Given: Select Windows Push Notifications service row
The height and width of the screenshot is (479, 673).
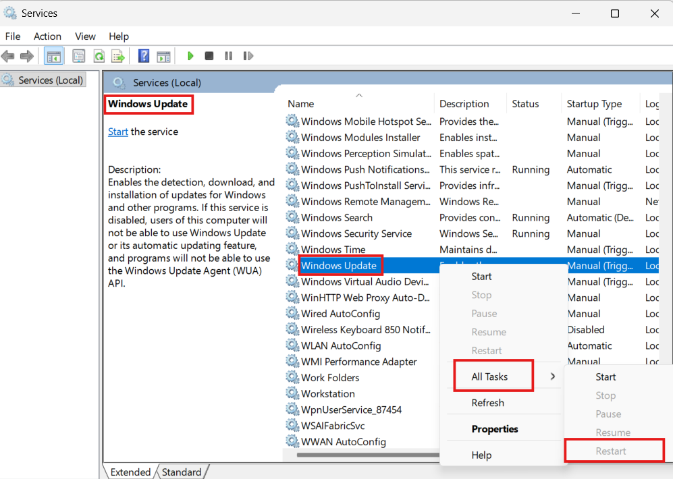Looking at the screenshot, I should 471,169.
